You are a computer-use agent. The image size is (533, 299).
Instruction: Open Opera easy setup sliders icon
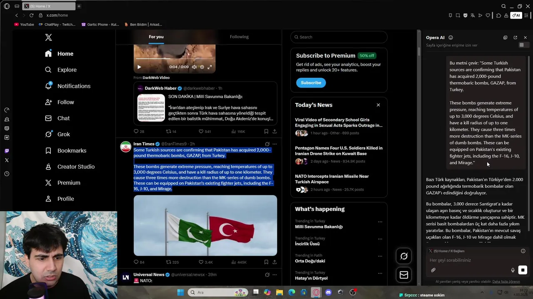(x=526, y=15)
